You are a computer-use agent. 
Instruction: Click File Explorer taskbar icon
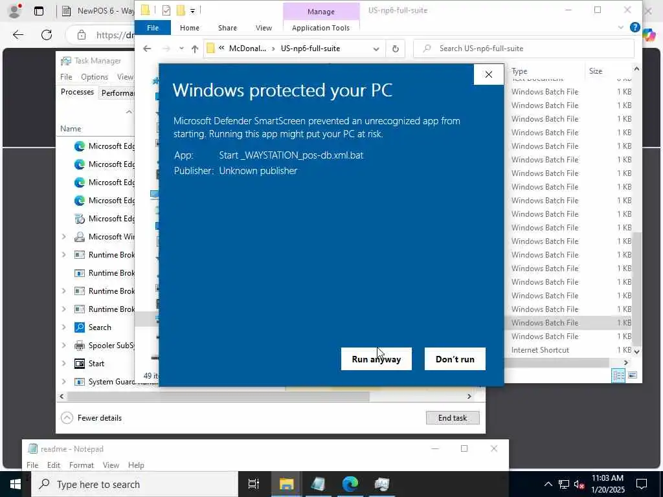tap(286, 484)
